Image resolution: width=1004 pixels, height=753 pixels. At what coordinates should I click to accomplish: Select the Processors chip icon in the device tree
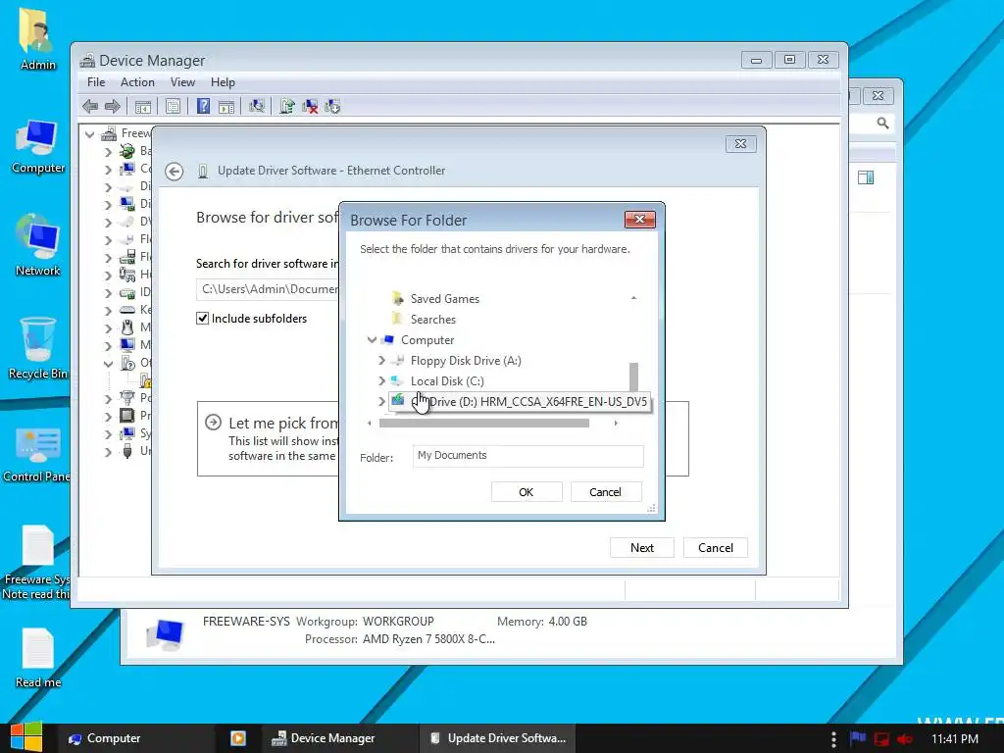click(x=127, y=416)
